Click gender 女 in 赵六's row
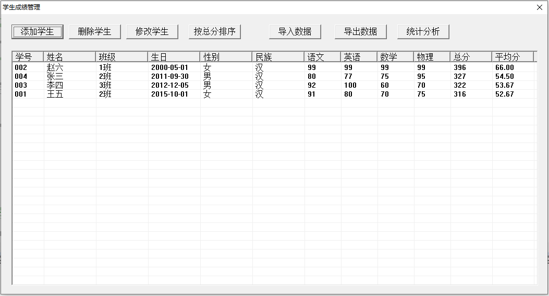The height and width of the screenshot is (296, 549). point(208,67)
